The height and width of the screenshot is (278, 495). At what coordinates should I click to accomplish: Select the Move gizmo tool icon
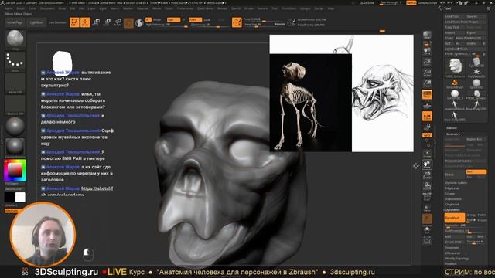click(96, 22)
